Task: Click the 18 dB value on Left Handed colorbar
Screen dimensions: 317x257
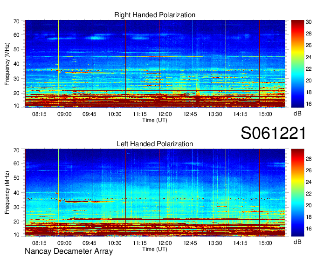Action: pyautogui.click(x=309, y=217)
